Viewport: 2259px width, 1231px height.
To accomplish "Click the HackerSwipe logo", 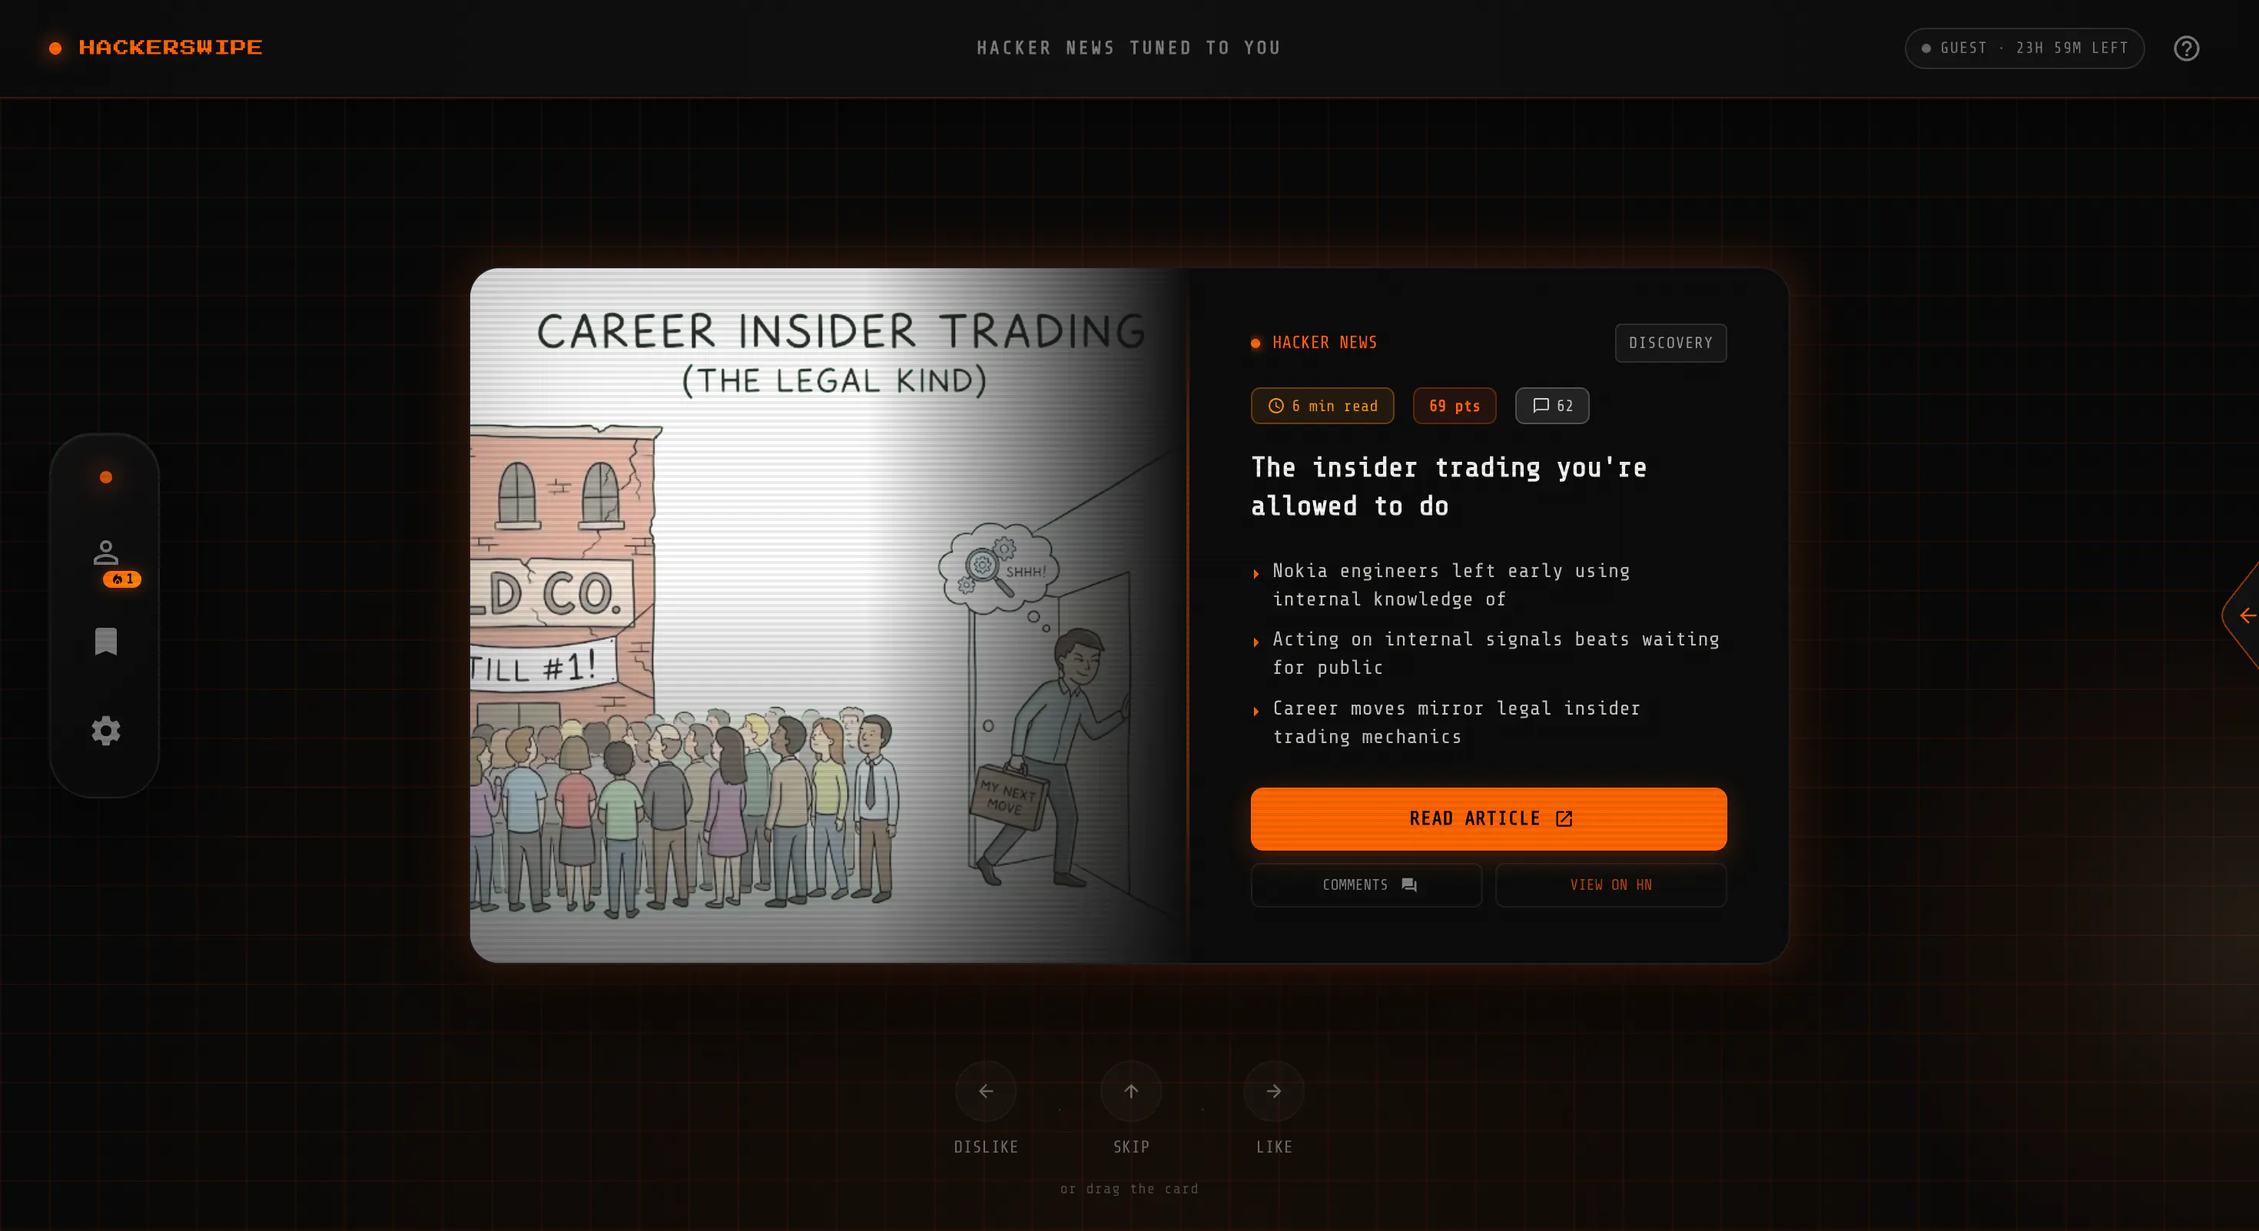I will (x=156, y=48).
